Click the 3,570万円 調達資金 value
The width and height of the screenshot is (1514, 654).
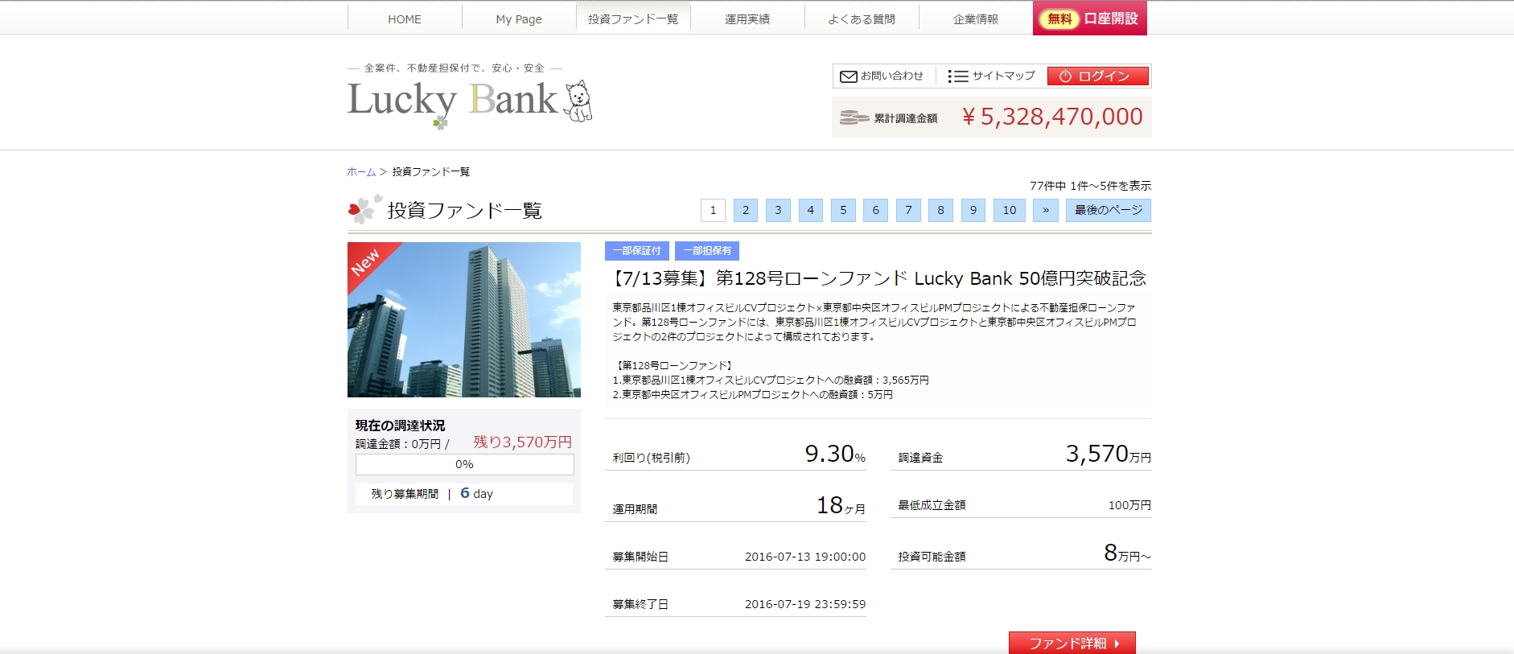[x=1109, y=454]
